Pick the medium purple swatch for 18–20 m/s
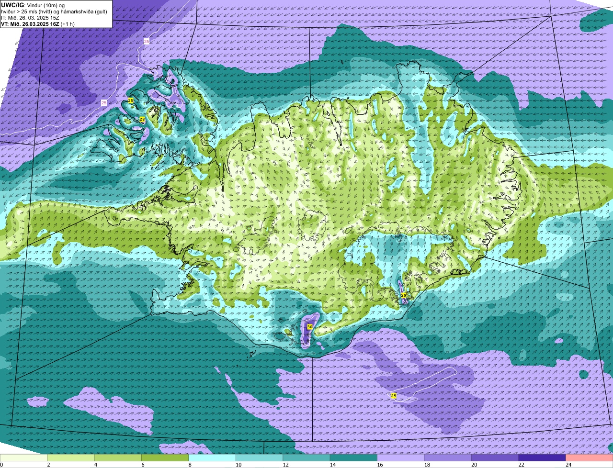 coord(448,457)
